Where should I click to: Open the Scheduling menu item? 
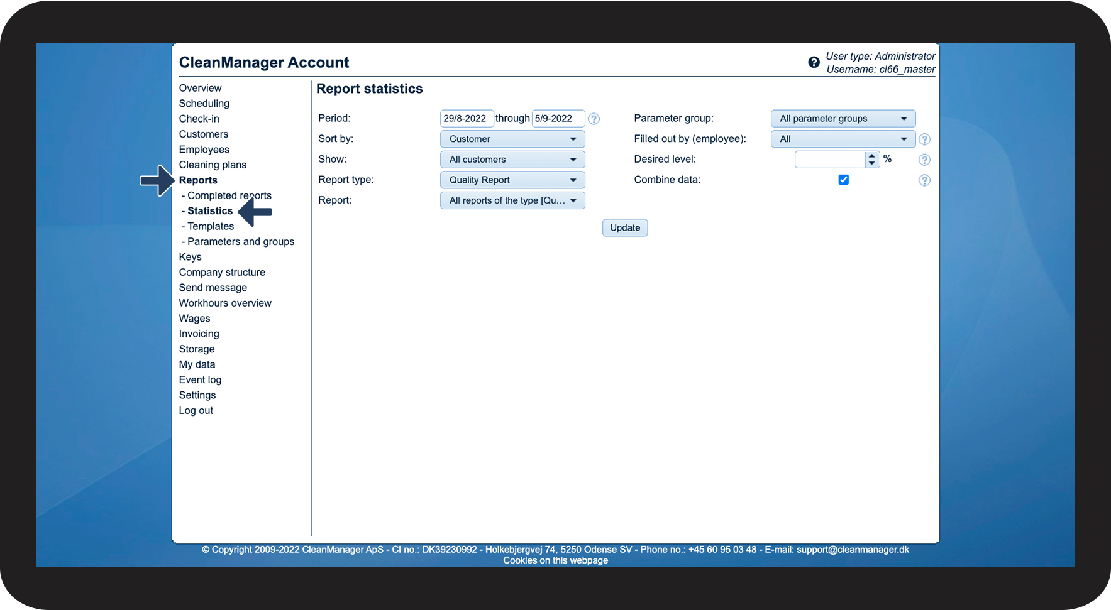pyautogui.click(x=204, y=104)
